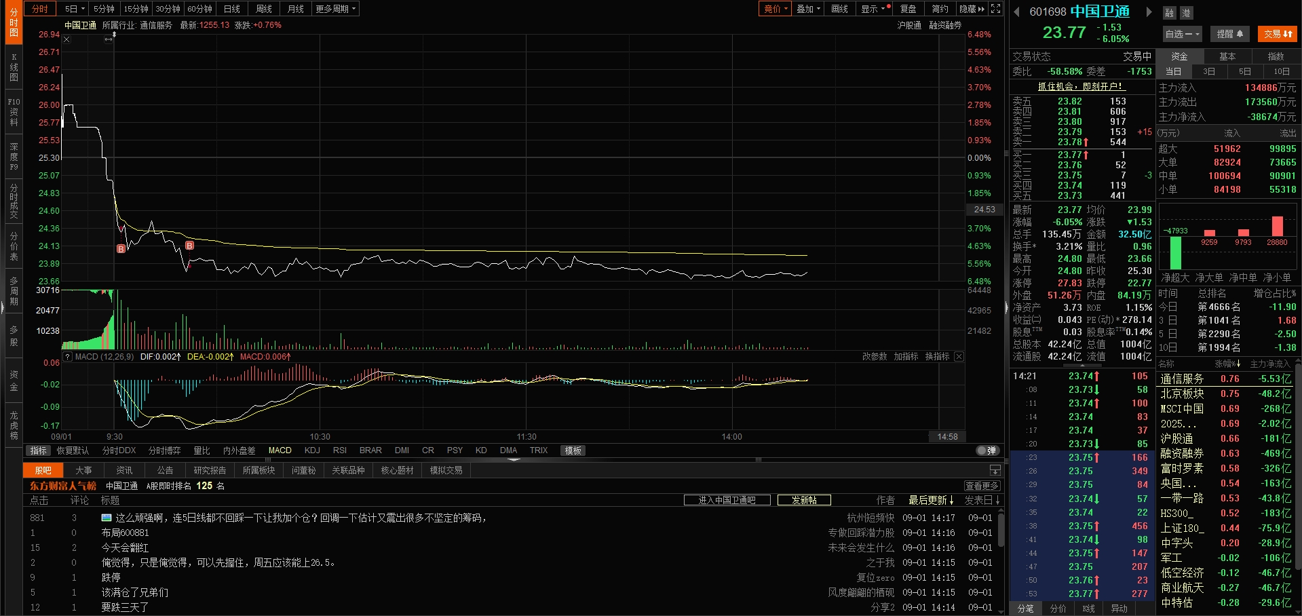Sort sectors by 涨幅% column
Viewport: 1302px width, 616px height.
pyautogui.click(x=1227, y=364)
